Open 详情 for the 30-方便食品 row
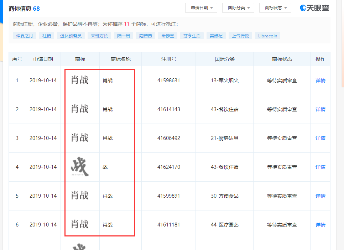The image size is (344, 250). pos(320,196)
